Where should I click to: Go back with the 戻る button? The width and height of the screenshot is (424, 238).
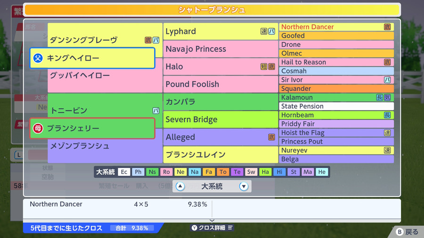coord(407,232)
